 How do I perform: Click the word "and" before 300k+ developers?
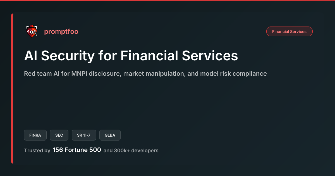(108, 151)
